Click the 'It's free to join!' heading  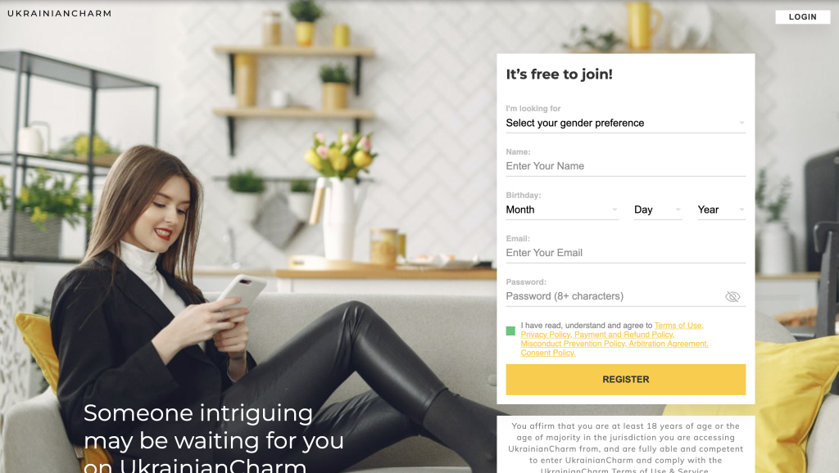pyautogui.click(x=559, y=74)
